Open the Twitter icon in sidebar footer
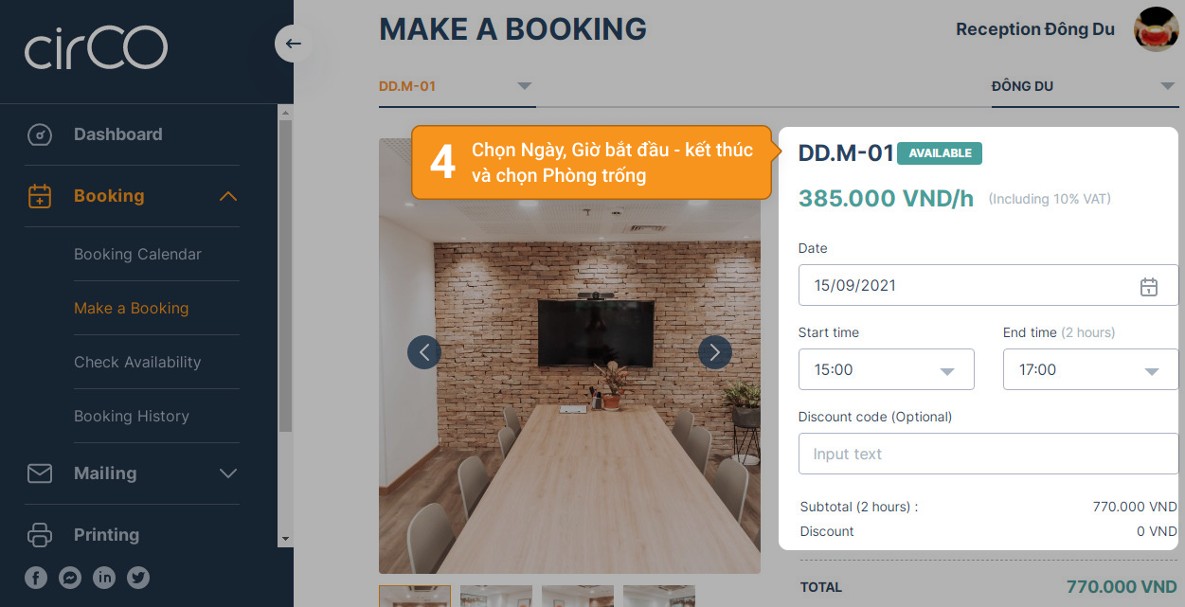Image resolution: width=1185 pixels, height=607 pixels. point(138,577)
